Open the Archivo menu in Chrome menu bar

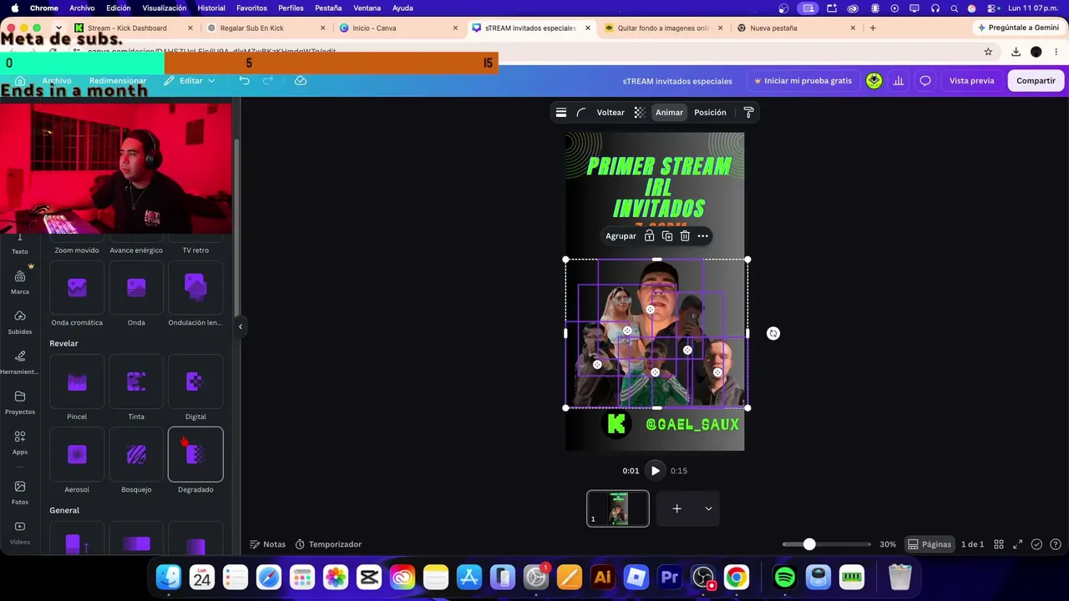point(82,8)
